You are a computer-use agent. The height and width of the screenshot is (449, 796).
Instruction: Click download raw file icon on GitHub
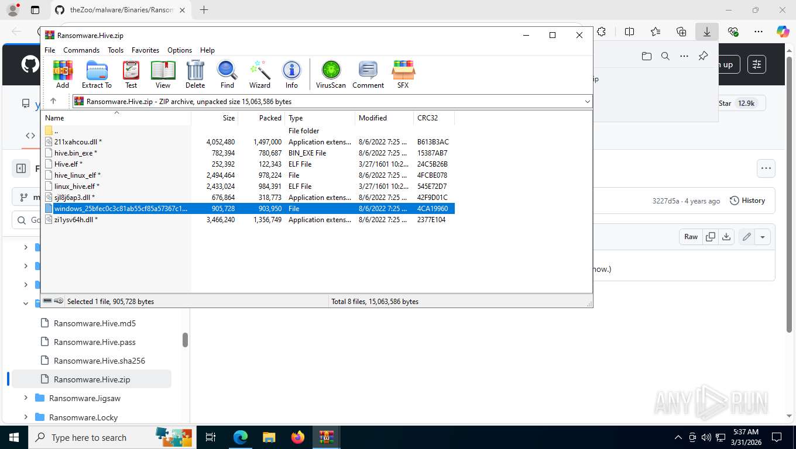[726, 237]
